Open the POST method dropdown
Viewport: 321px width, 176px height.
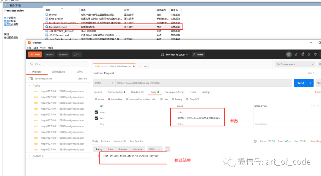click(104, 83)
